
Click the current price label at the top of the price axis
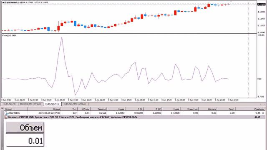(x=261, y=4)
